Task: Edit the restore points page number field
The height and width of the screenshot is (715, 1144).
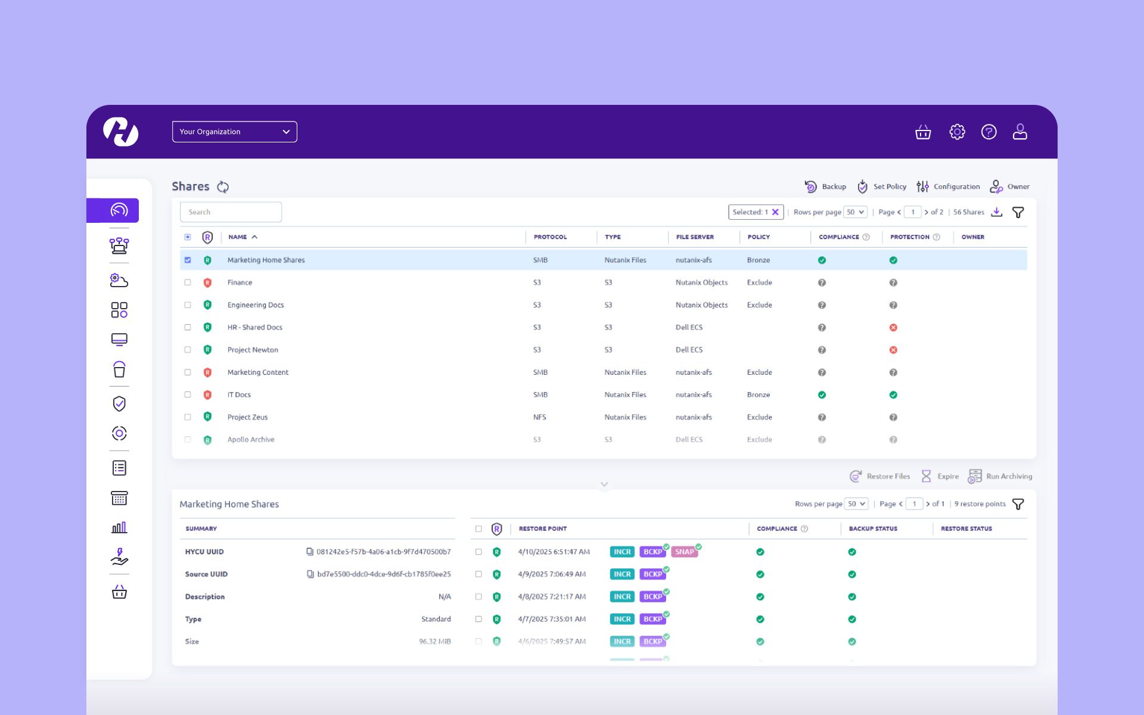Action: point(914,504)
